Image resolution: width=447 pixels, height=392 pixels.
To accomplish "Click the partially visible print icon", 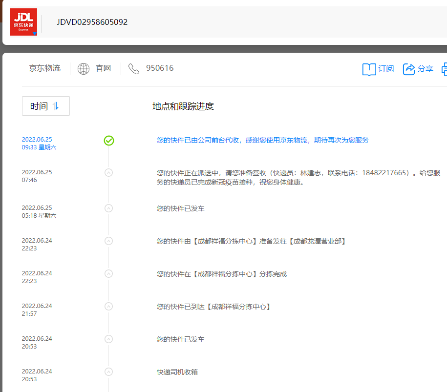I will pyautogui.click(x=444, y=69).
